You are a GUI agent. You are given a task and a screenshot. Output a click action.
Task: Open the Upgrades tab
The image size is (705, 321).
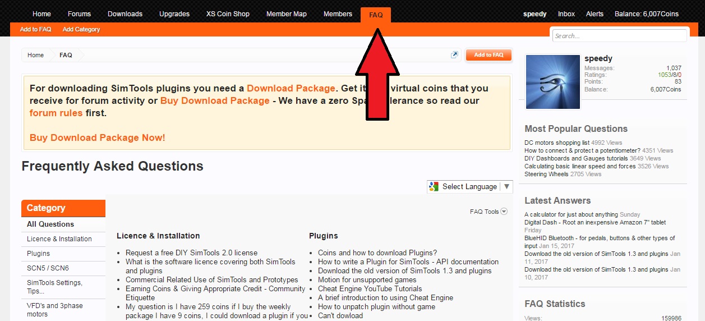(174, 14)
